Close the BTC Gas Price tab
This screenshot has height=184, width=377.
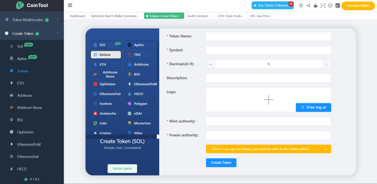pyautogui.click(x=271, y=16)
